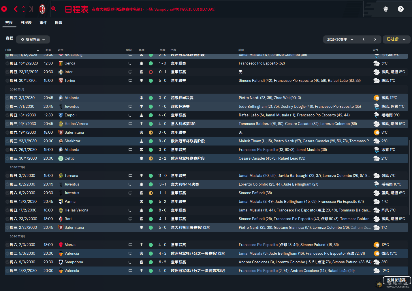This screenshot has width=412, height=291.
Task: Open the Football Manager main menu icon
Action: 4,9
